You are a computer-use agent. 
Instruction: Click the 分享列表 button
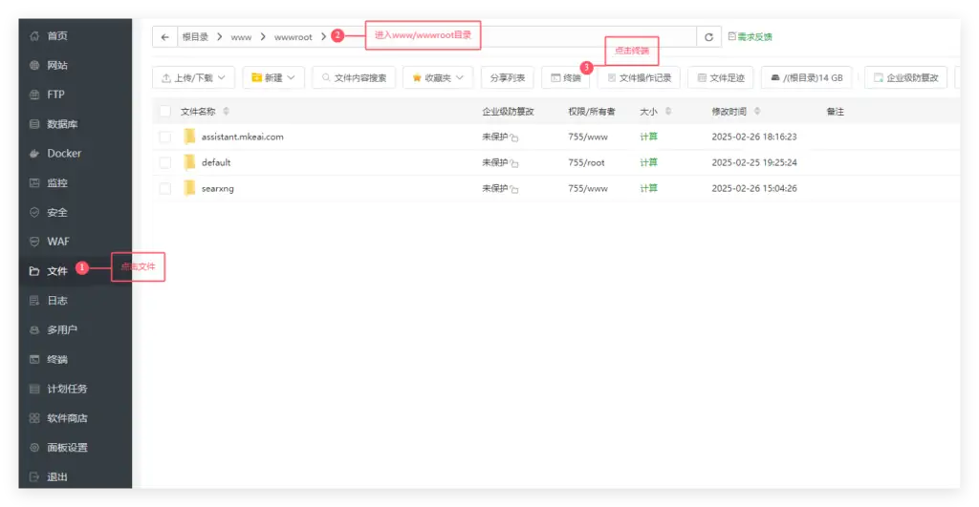[x=507, y=78]
